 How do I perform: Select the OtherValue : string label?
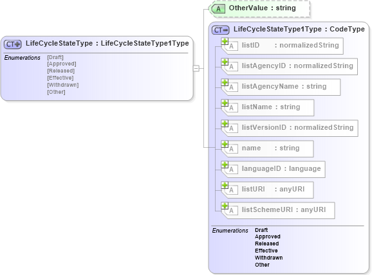262,8
